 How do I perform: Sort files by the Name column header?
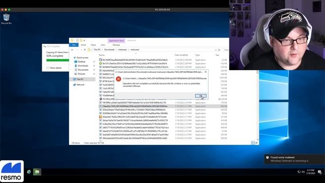pos(102,55)
